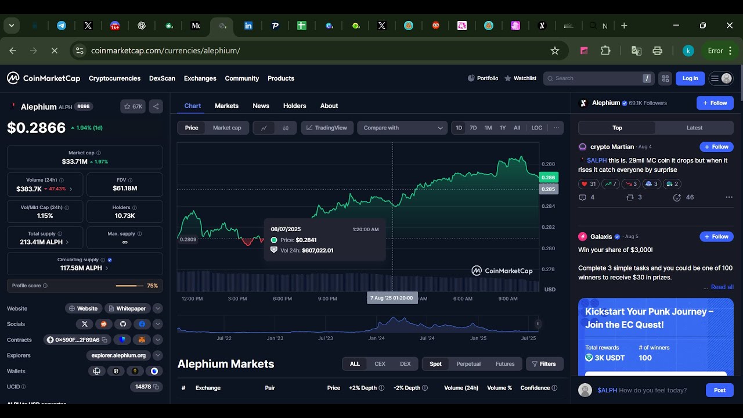The image size is (743, 418).
Task: Open the Markets tab
Action: (226, 106)
